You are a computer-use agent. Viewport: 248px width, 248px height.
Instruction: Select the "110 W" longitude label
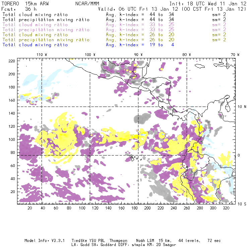tap(42, 55)
